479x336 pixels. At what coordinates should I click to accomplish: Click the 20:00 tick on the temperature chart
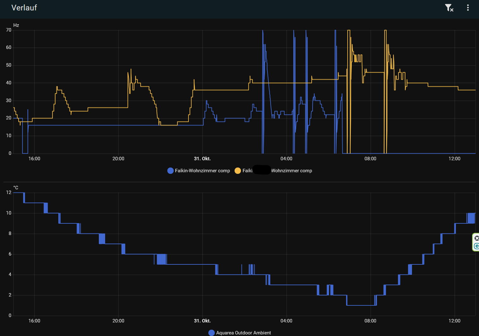(x=118, y=321)
